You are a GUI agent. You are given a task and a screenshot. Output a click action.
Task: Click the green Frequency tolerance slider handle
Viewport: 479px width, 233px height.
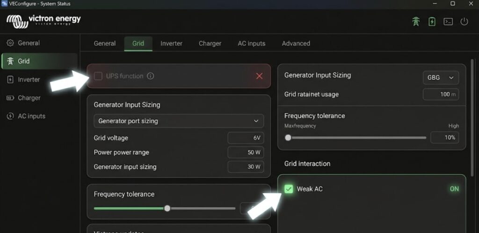tap(167, 208)
